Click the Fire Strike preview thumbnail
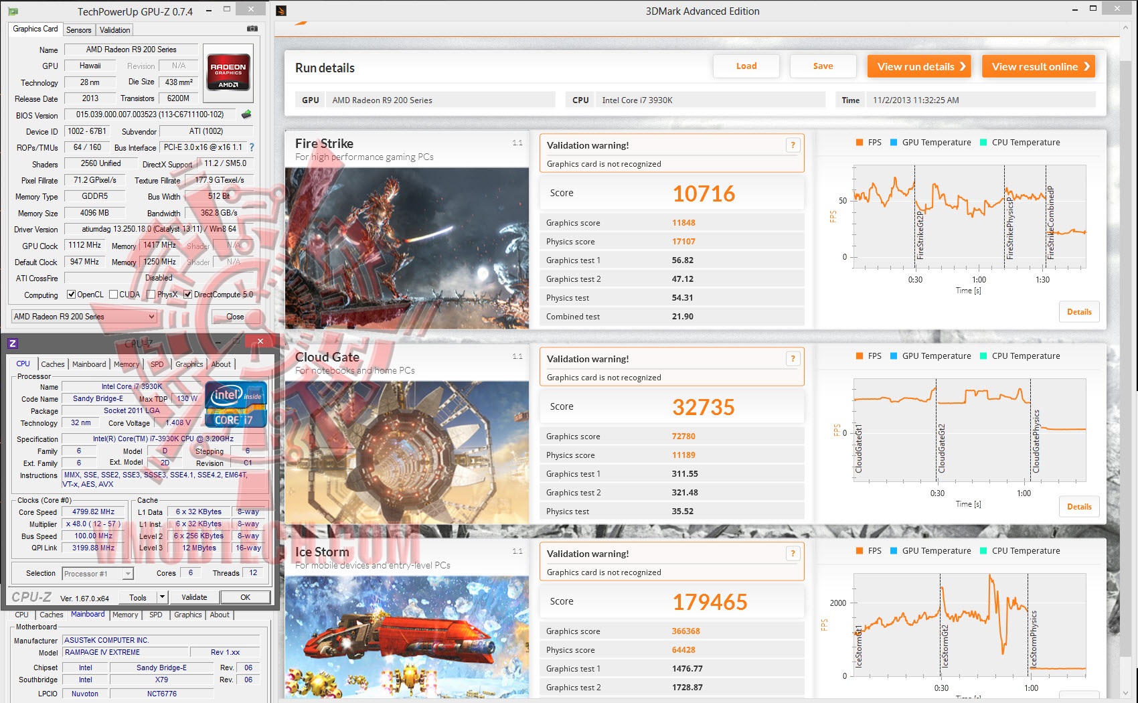Viewport: 1138px width, 703px height. (x=407, y=248)
